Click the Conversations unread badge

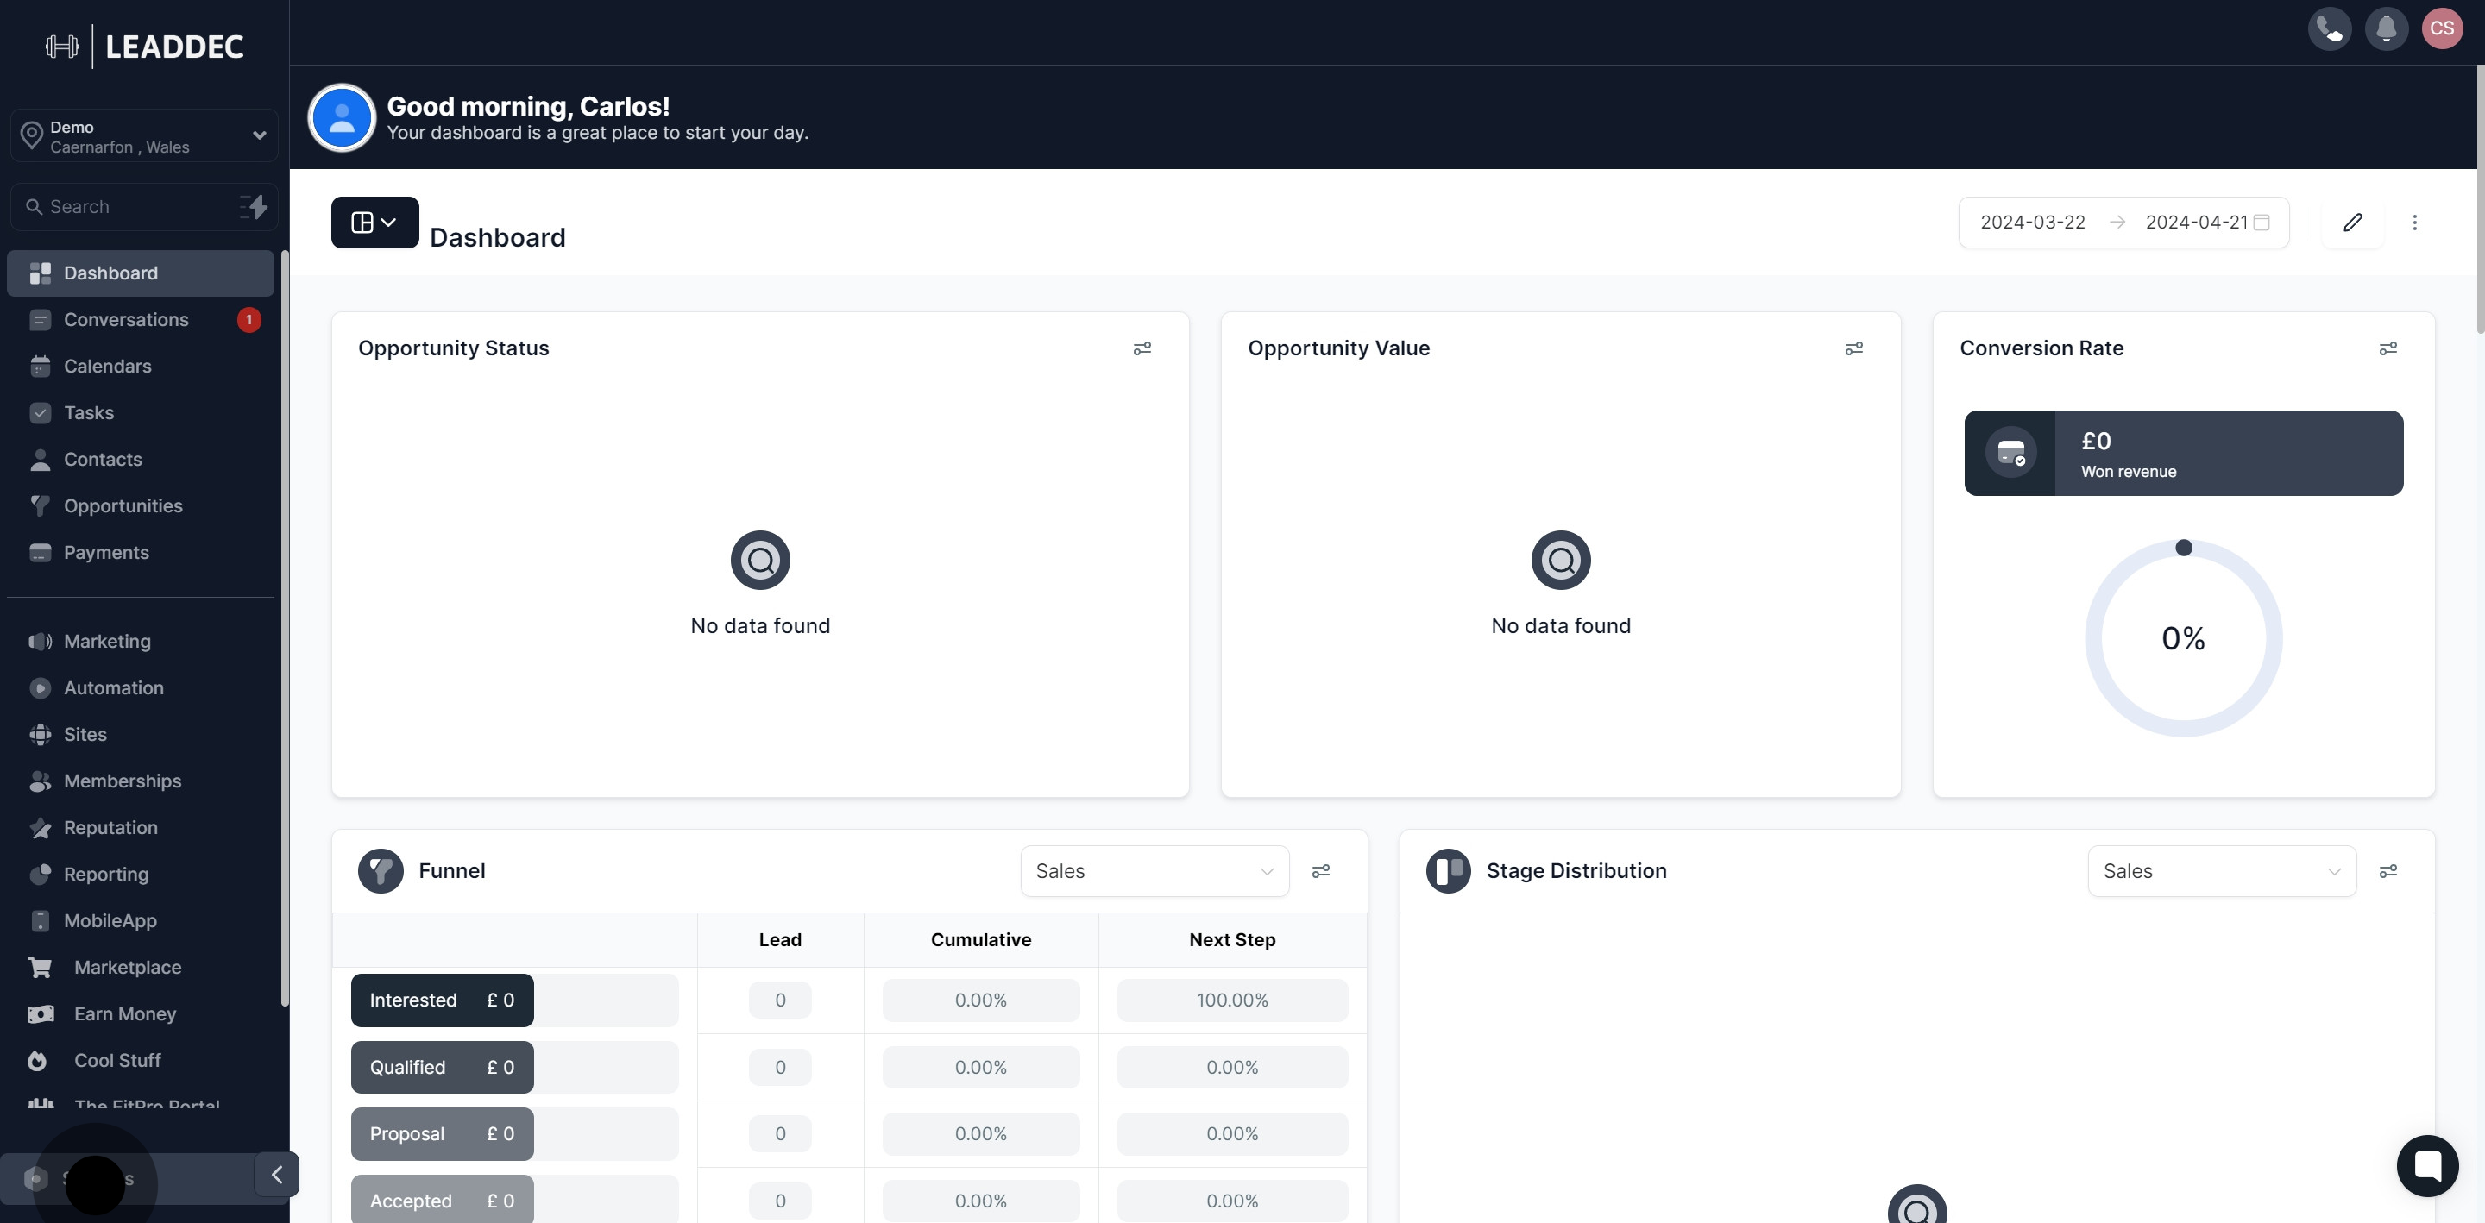pos(248,319)
